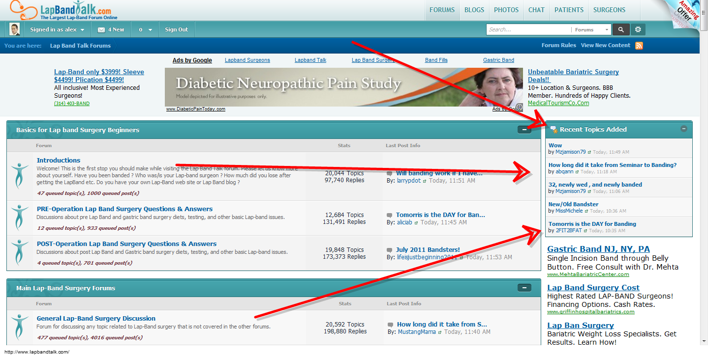Open the Introductions forum title

[x=59, y=160]
